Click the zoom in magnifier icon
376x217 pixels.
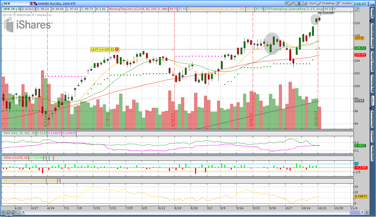tap(8, 212)
